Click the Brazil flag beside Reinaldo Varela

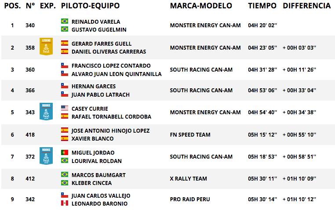[x=65, y=21]
